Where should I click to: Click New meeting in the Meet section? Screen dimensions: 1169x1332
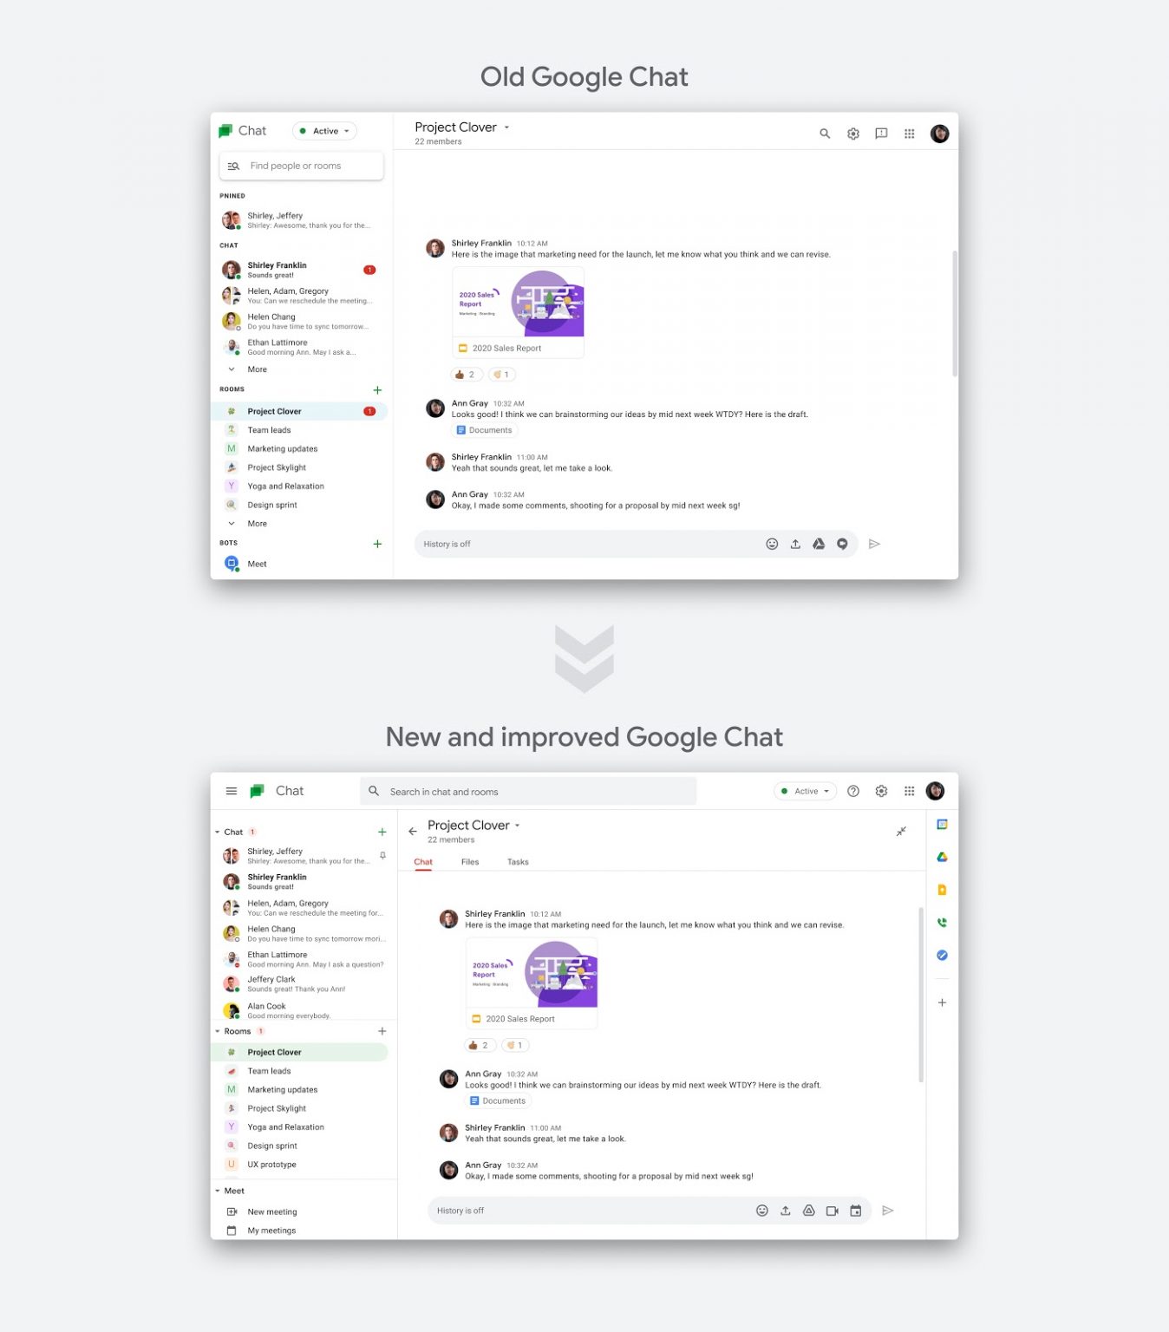[x=272, y=1211]
